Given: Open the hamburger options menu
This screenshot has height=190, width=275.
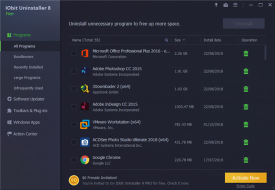Looking at the screenshot, I should tap(235, 5).
